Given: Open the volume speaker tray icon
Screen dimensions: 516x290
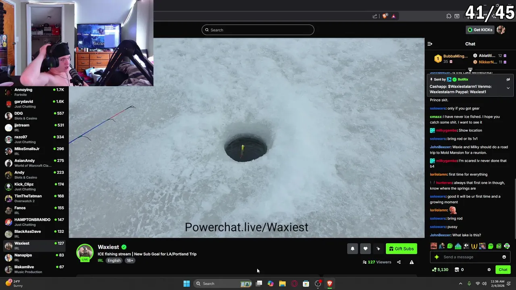Looking at the screenshot, I should 484,284.
